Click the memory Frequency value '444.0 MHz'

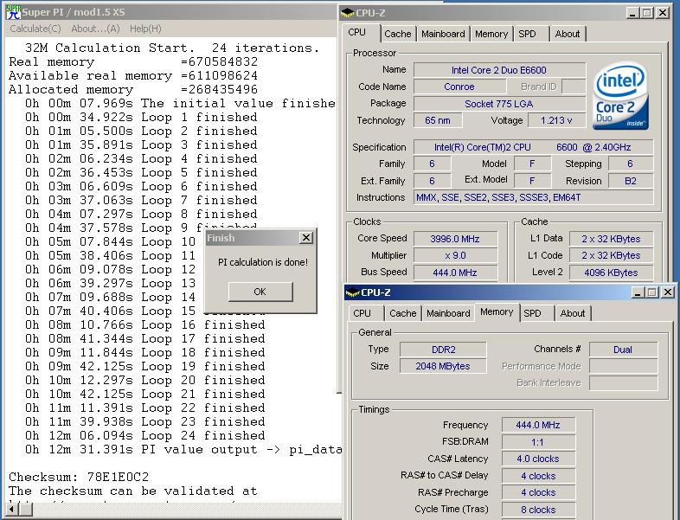click(x=538, y=425)
